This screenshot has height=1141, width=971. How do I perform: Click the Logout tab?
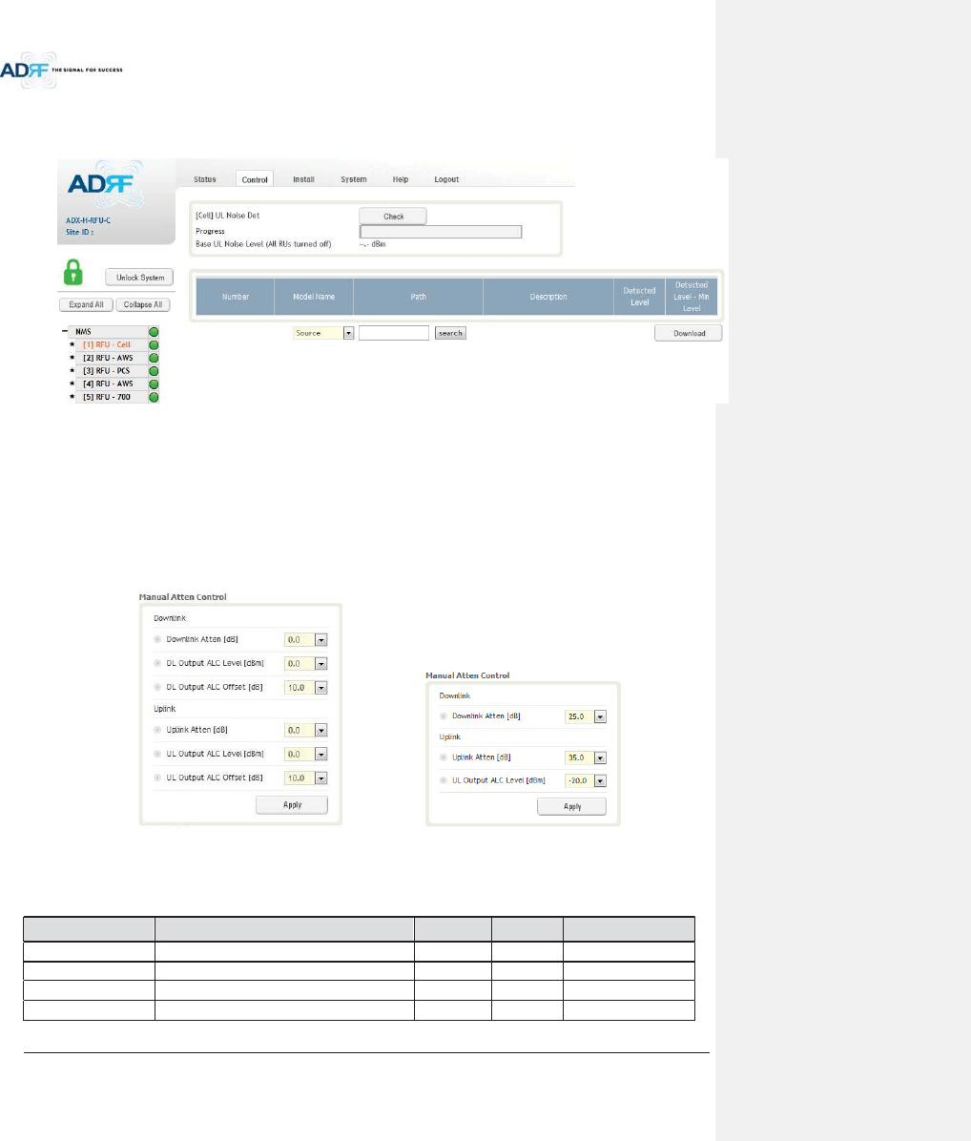[x=446, y=179]
